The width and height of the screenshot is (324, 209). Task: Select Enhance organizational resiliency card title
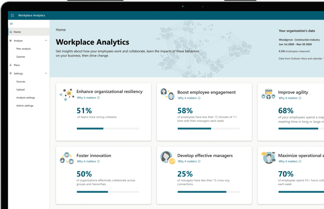click(110, 91)
